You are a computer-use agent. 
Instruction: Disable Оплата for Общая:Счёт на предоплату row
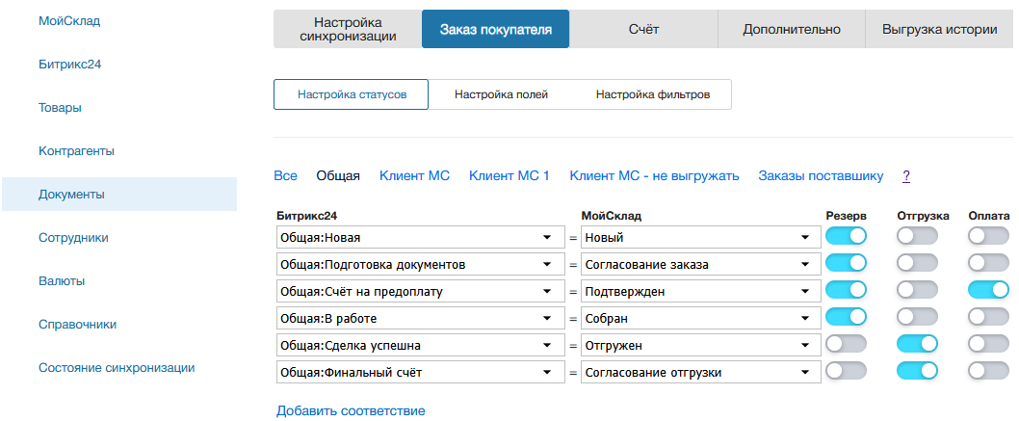click(x=989, y=290)
